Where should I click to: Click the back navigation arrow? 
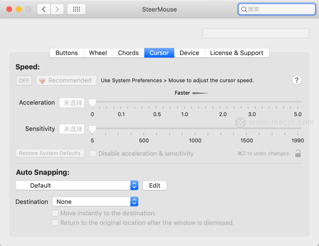44,9
